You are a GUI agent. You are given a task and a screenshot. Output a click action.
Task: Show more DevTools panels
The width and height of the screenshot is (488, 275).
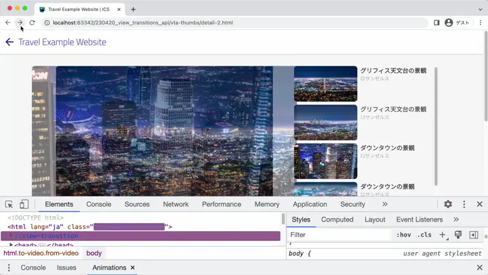coord(385,205)
